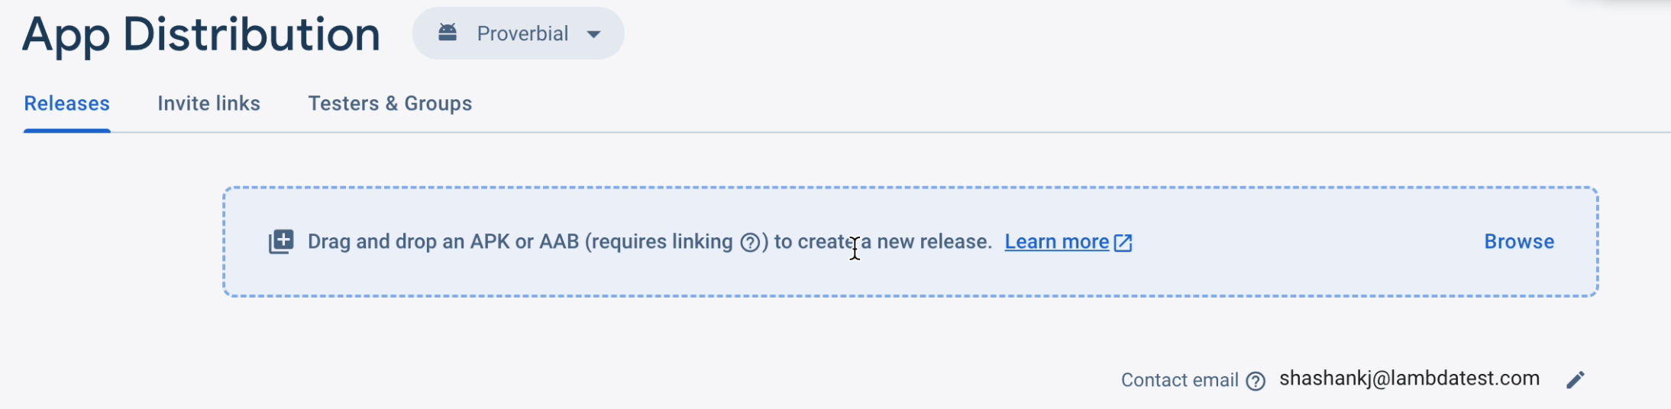The image size is (1671, 409).
Task: Click the 'requires linking' text in the upload zone
Action: (x=661, y=242)
